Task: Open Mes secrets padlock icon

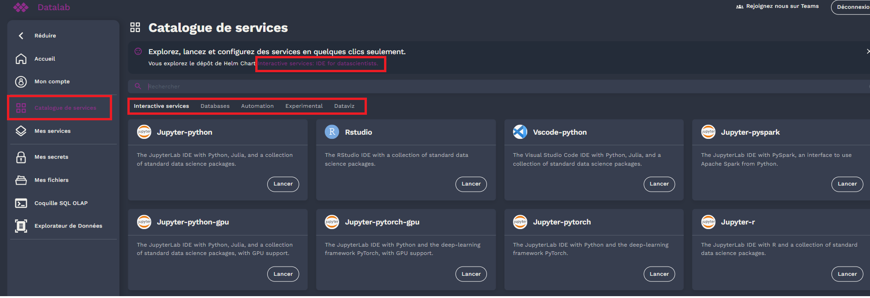Action: tap(21, 157)
